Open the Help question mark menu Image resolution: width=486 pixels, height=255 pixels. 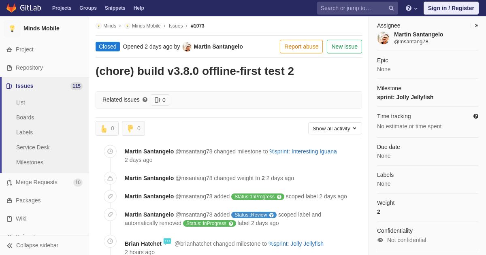pos(411,8)
